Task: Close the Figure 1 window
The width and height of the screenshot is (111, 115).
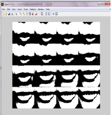Action: pyautogui.click(x=108, y=4)
